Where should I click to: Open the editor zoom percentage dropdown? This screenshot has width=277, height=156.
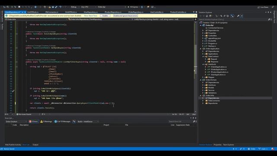click(x=9, y=114)
